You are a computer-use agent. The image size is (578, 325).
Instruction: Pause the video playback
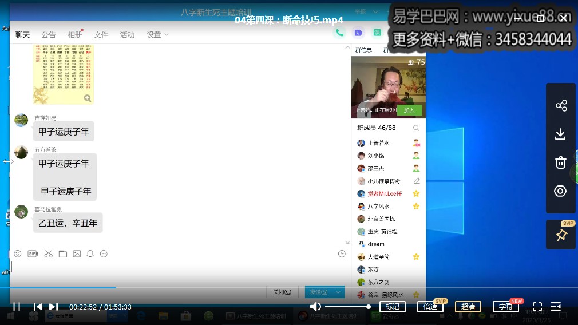[x=17, y=307]
